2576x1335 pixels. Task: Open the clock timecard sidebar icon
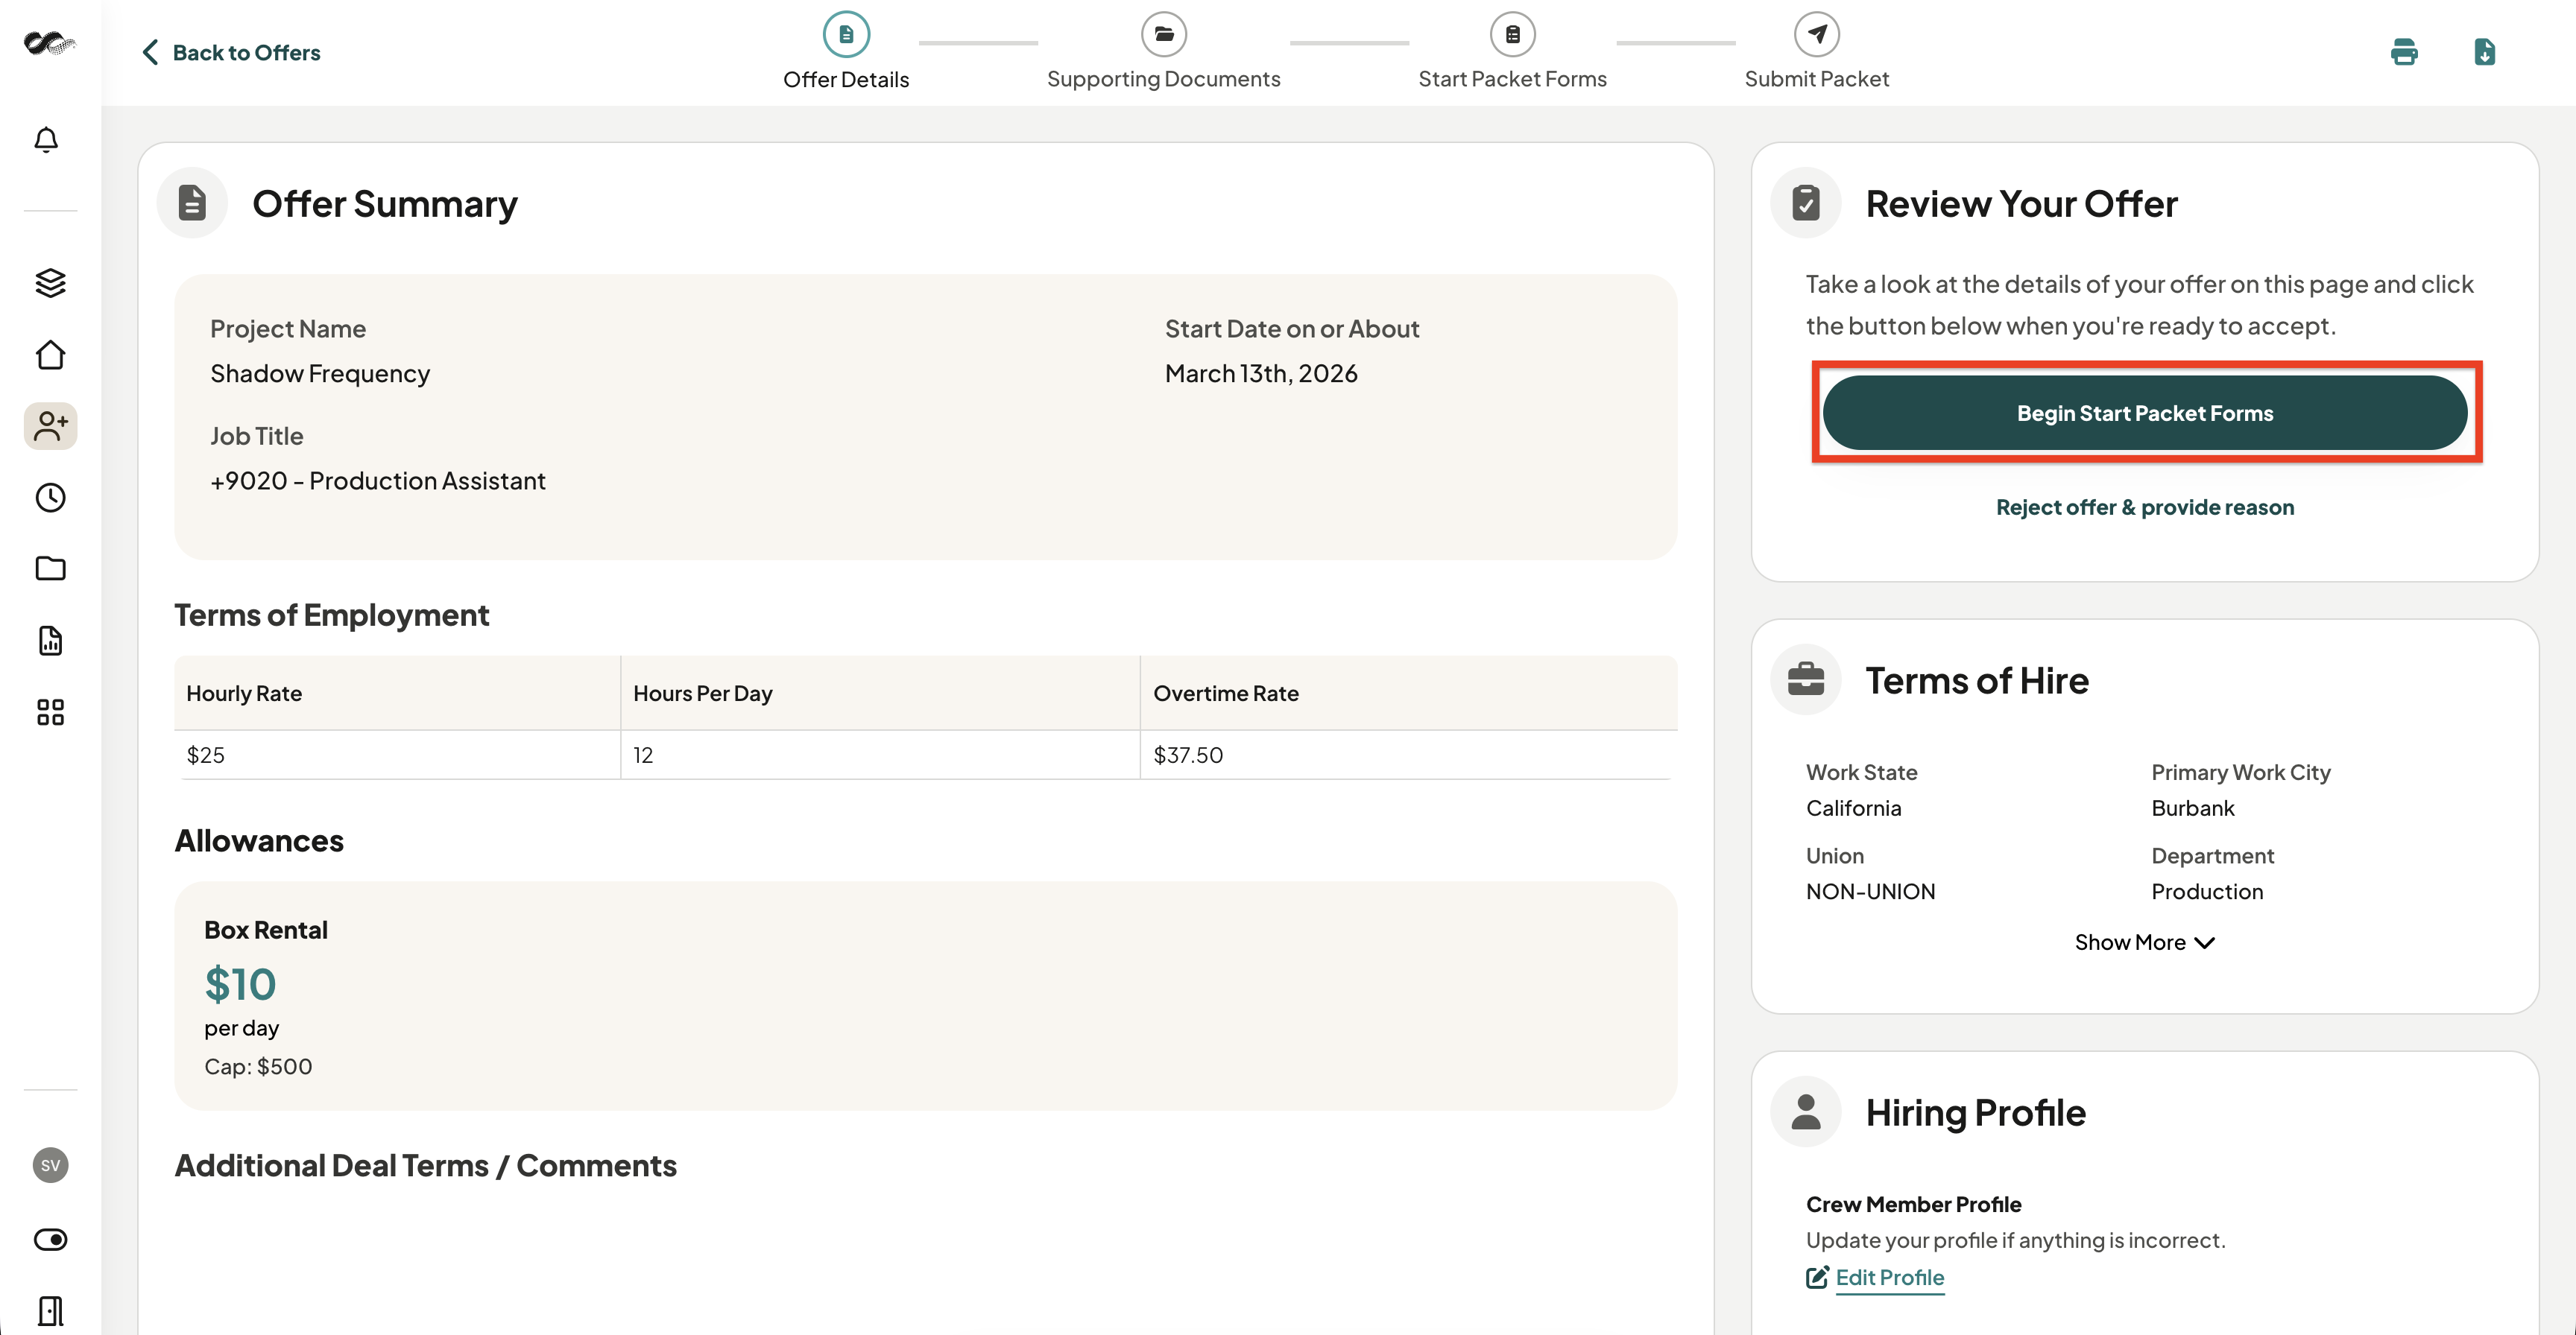point(50,498)
